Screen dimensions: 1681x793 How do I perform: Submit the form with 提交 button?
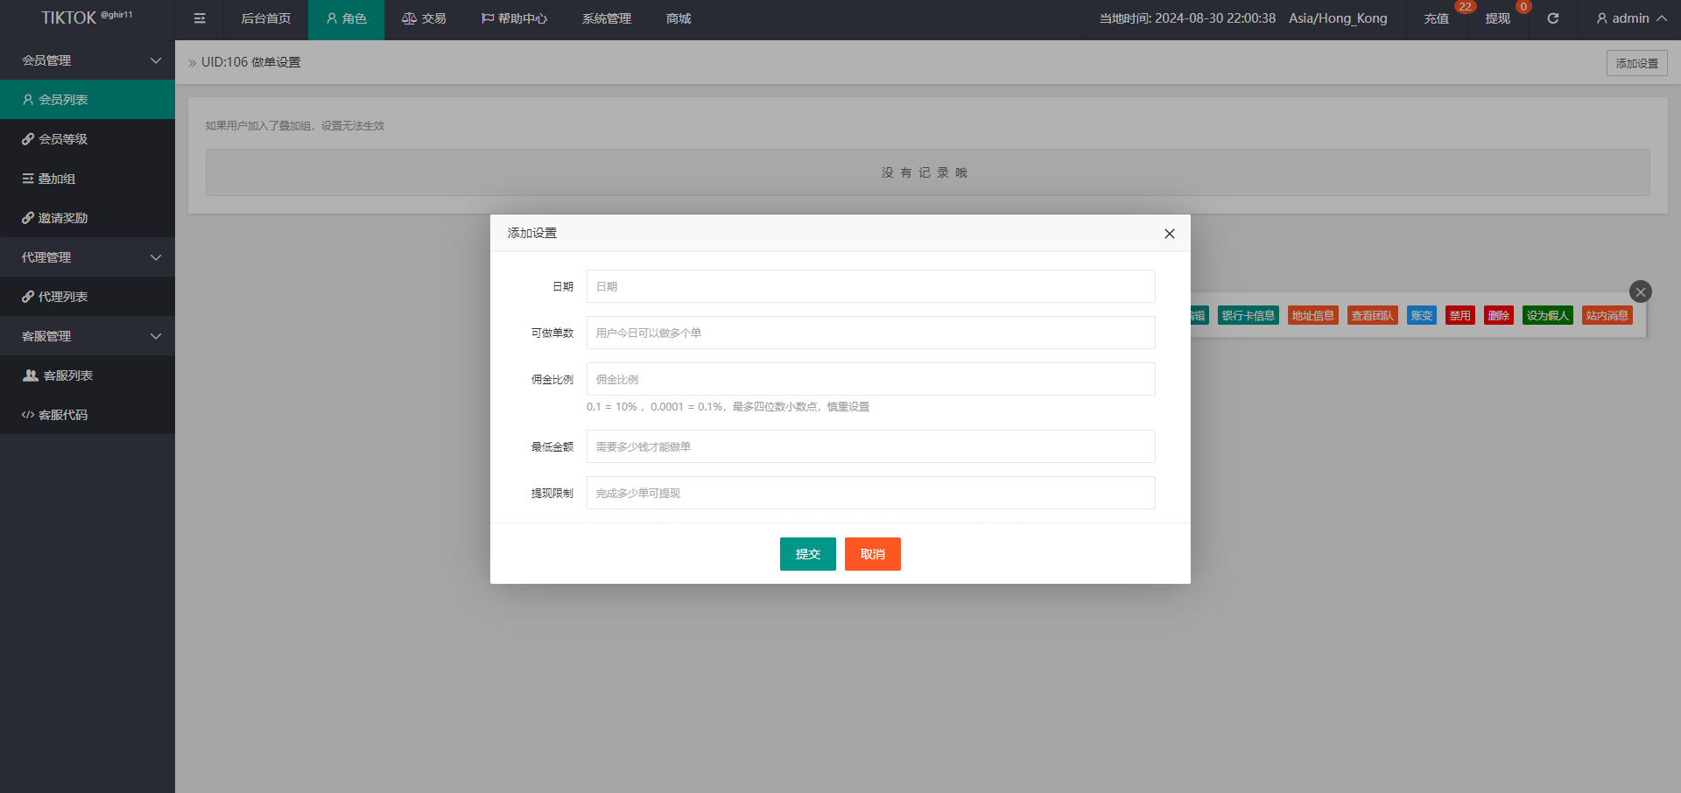click(x=807, y=554)
